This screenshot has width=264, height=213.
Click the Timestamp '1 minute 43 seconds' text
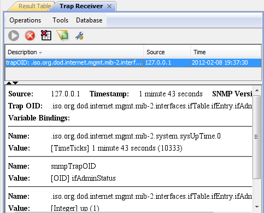(171, 94)
